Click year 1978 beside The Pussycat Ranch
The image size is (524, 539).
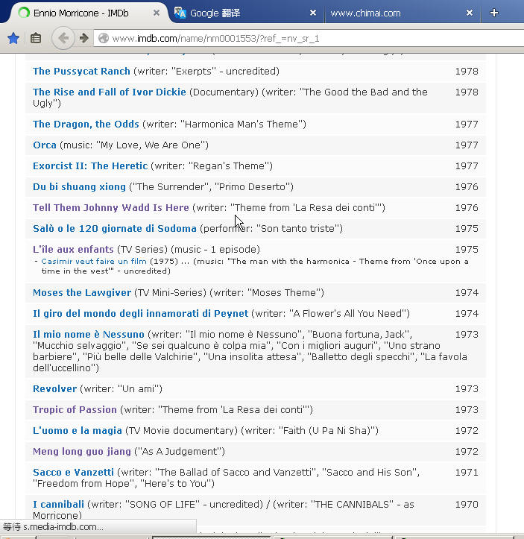467,72
